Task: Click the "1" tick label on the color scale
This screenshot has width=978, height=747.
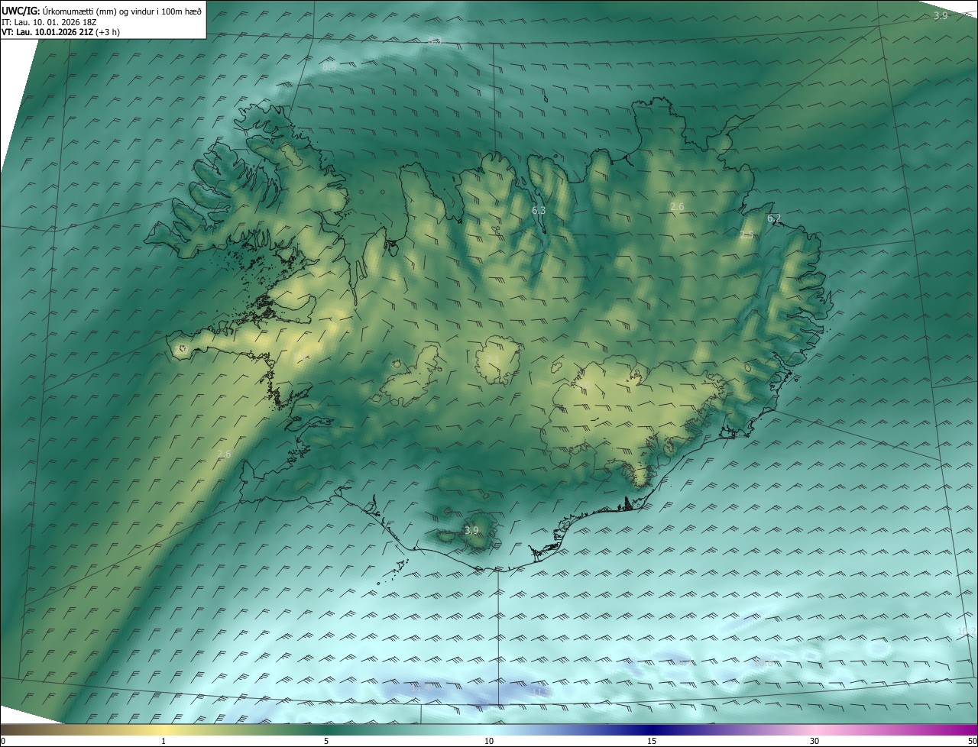Action: tap(164, 742)
